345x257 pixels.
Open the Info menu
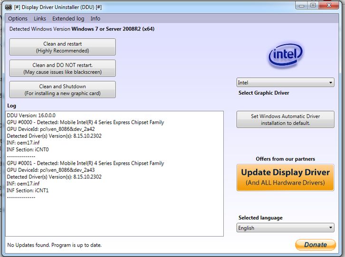click(x=95, y=19)
